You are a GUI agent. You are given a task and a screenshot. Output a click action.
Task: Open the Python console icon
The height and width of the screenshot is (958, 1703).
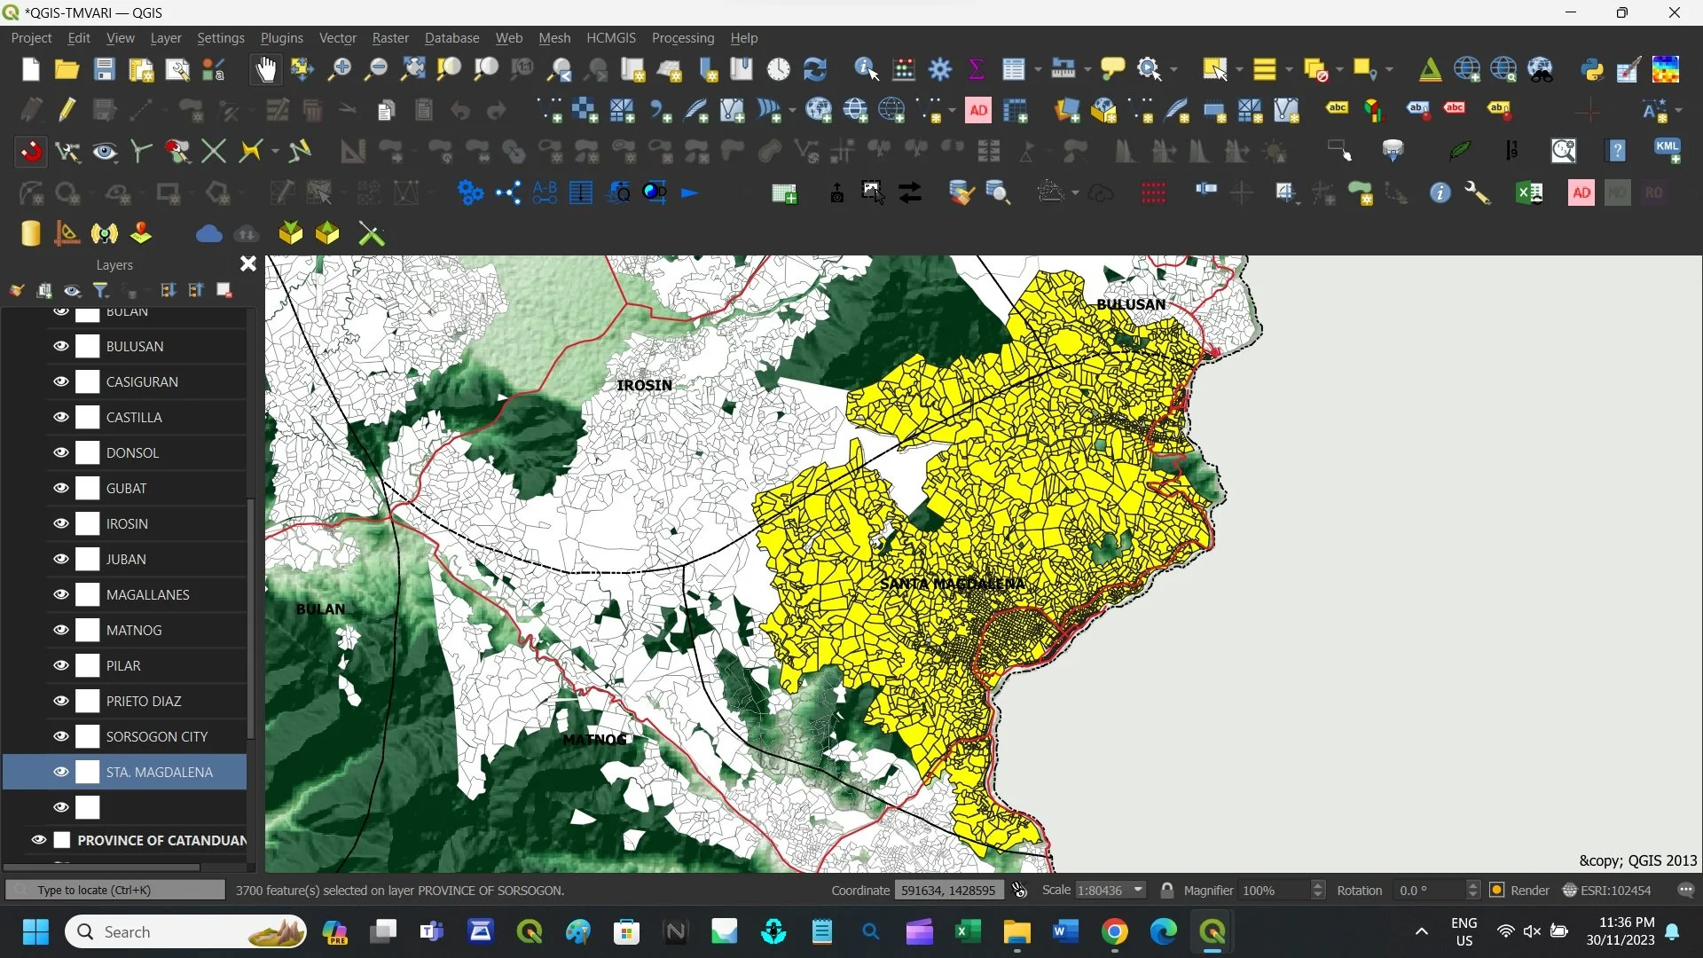pos(1592,69)
